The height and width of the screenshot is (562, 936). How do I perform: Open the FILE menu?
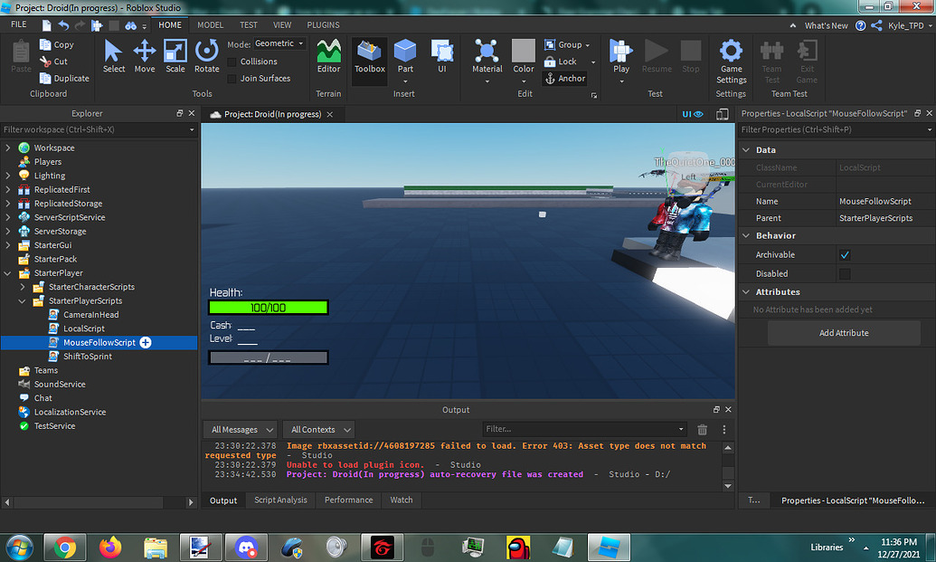coord(18,24)
